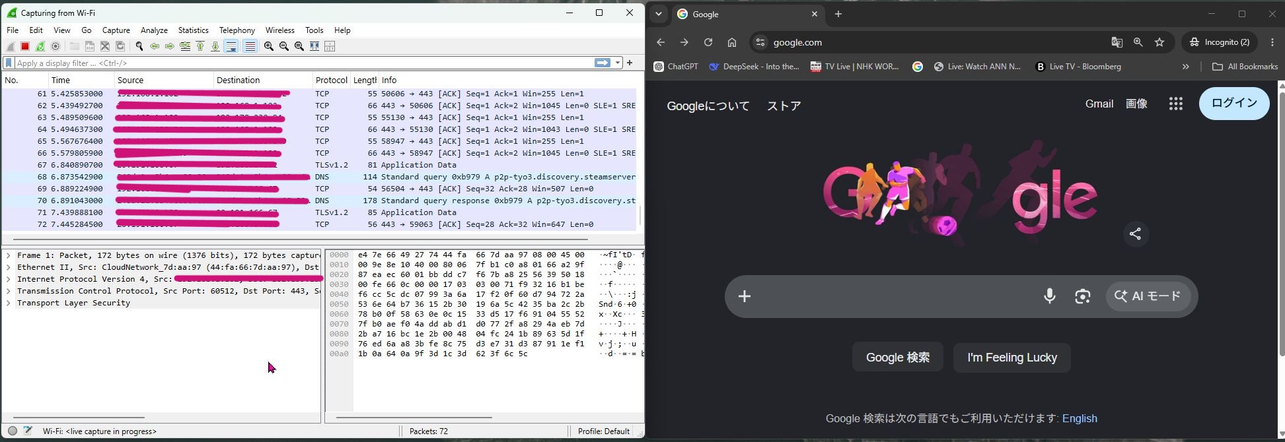Expand the Frame 1 details row

(9, 255)
